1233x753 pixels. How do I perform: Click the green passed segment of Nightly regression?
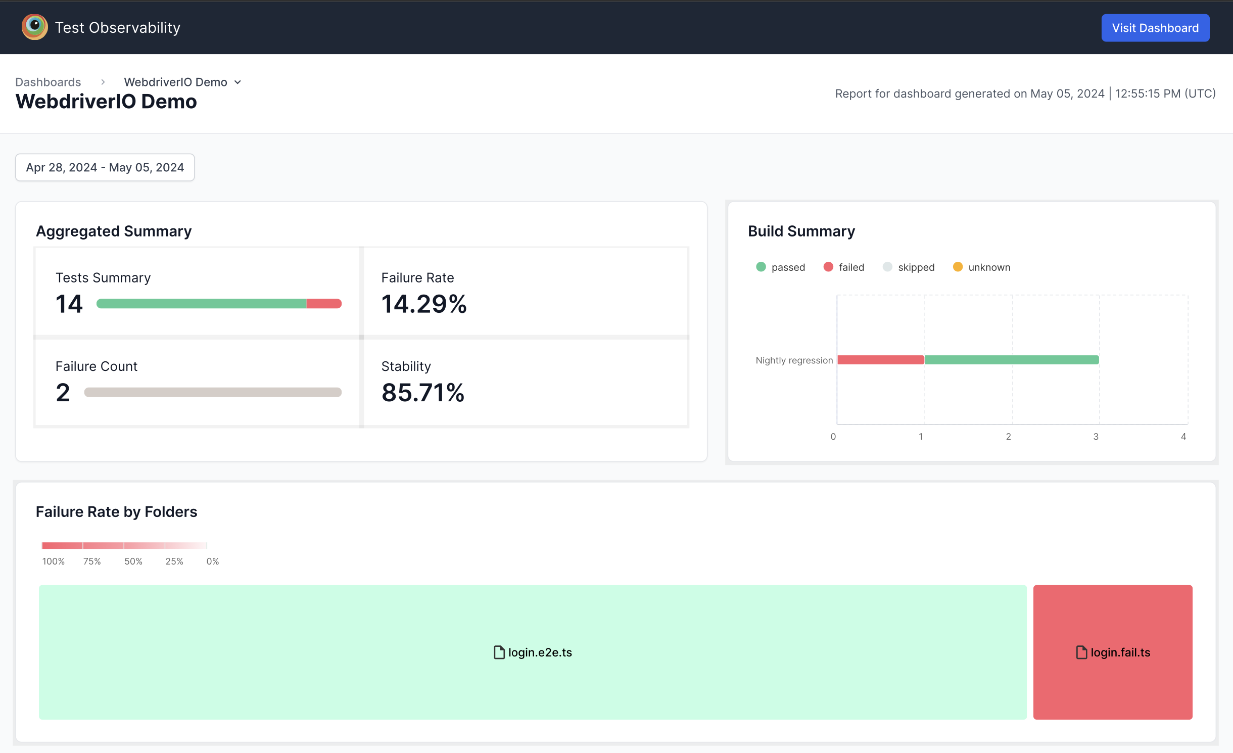pyautogui.click(x=1012, y=360)
